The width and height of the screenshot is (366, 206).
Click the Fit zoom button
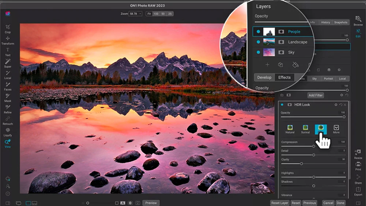click(149, 14)
